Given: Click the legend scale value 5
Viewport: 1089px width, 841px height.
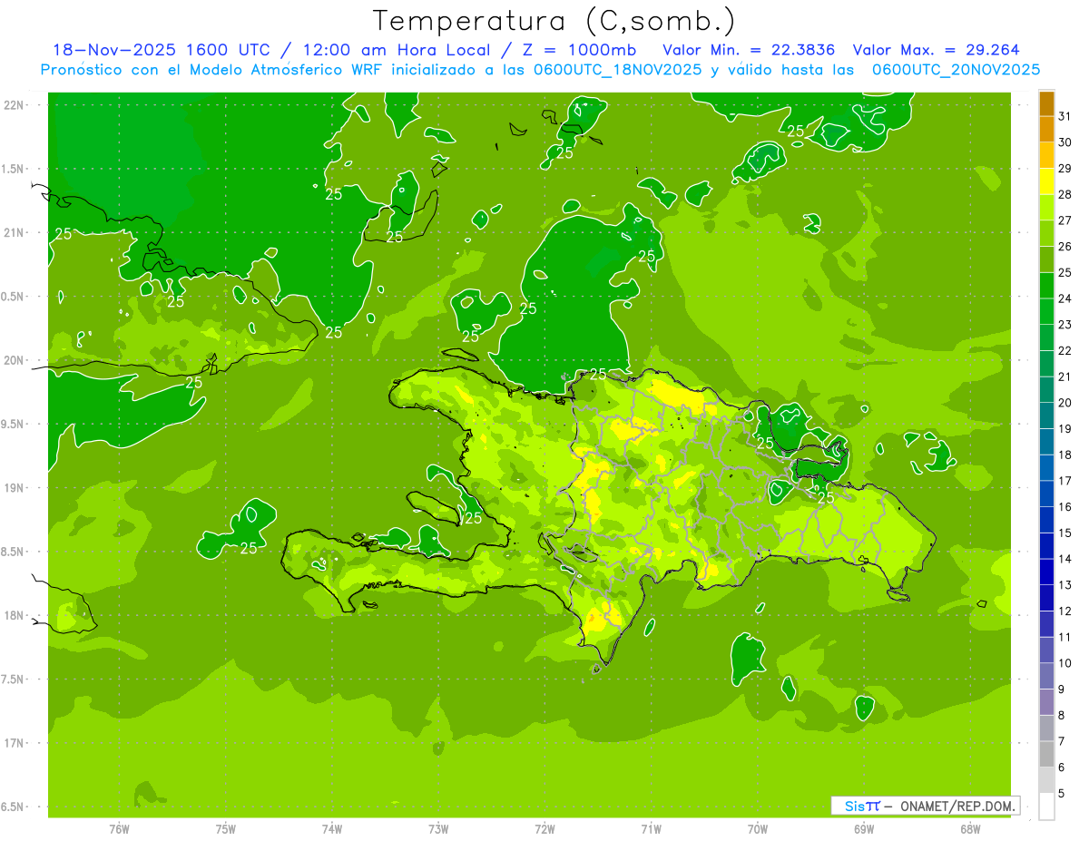Looking at the screenshot, I should coord(1062,793).
